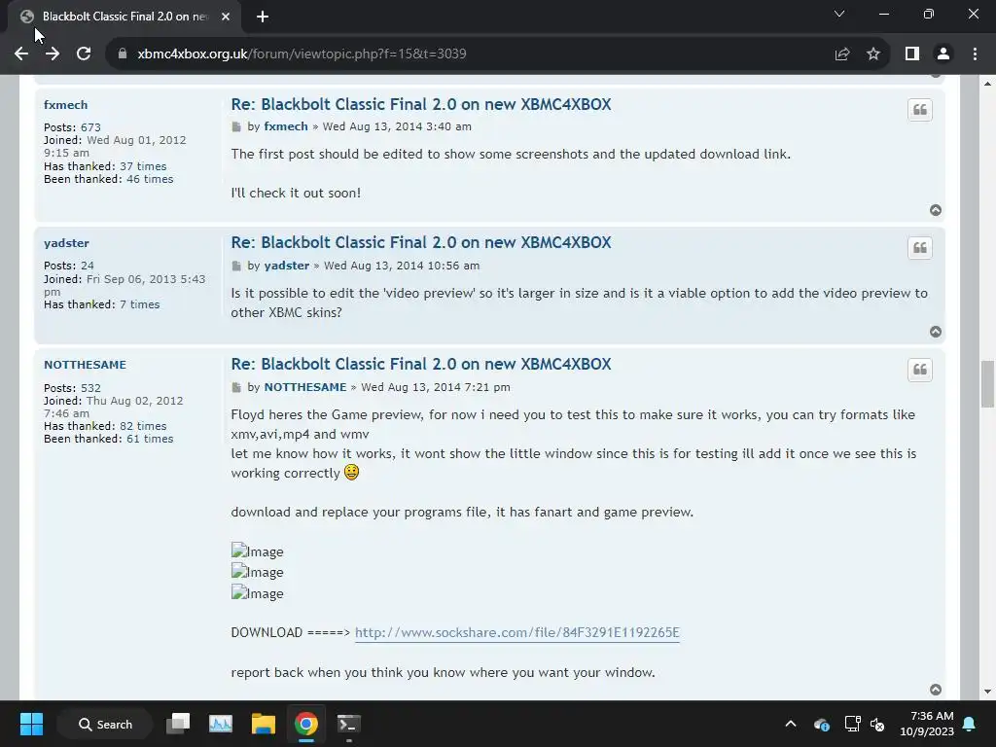This screenshot has width=996, height=747.
Task: Open a new browser tab
Action: tap(263, 18)
